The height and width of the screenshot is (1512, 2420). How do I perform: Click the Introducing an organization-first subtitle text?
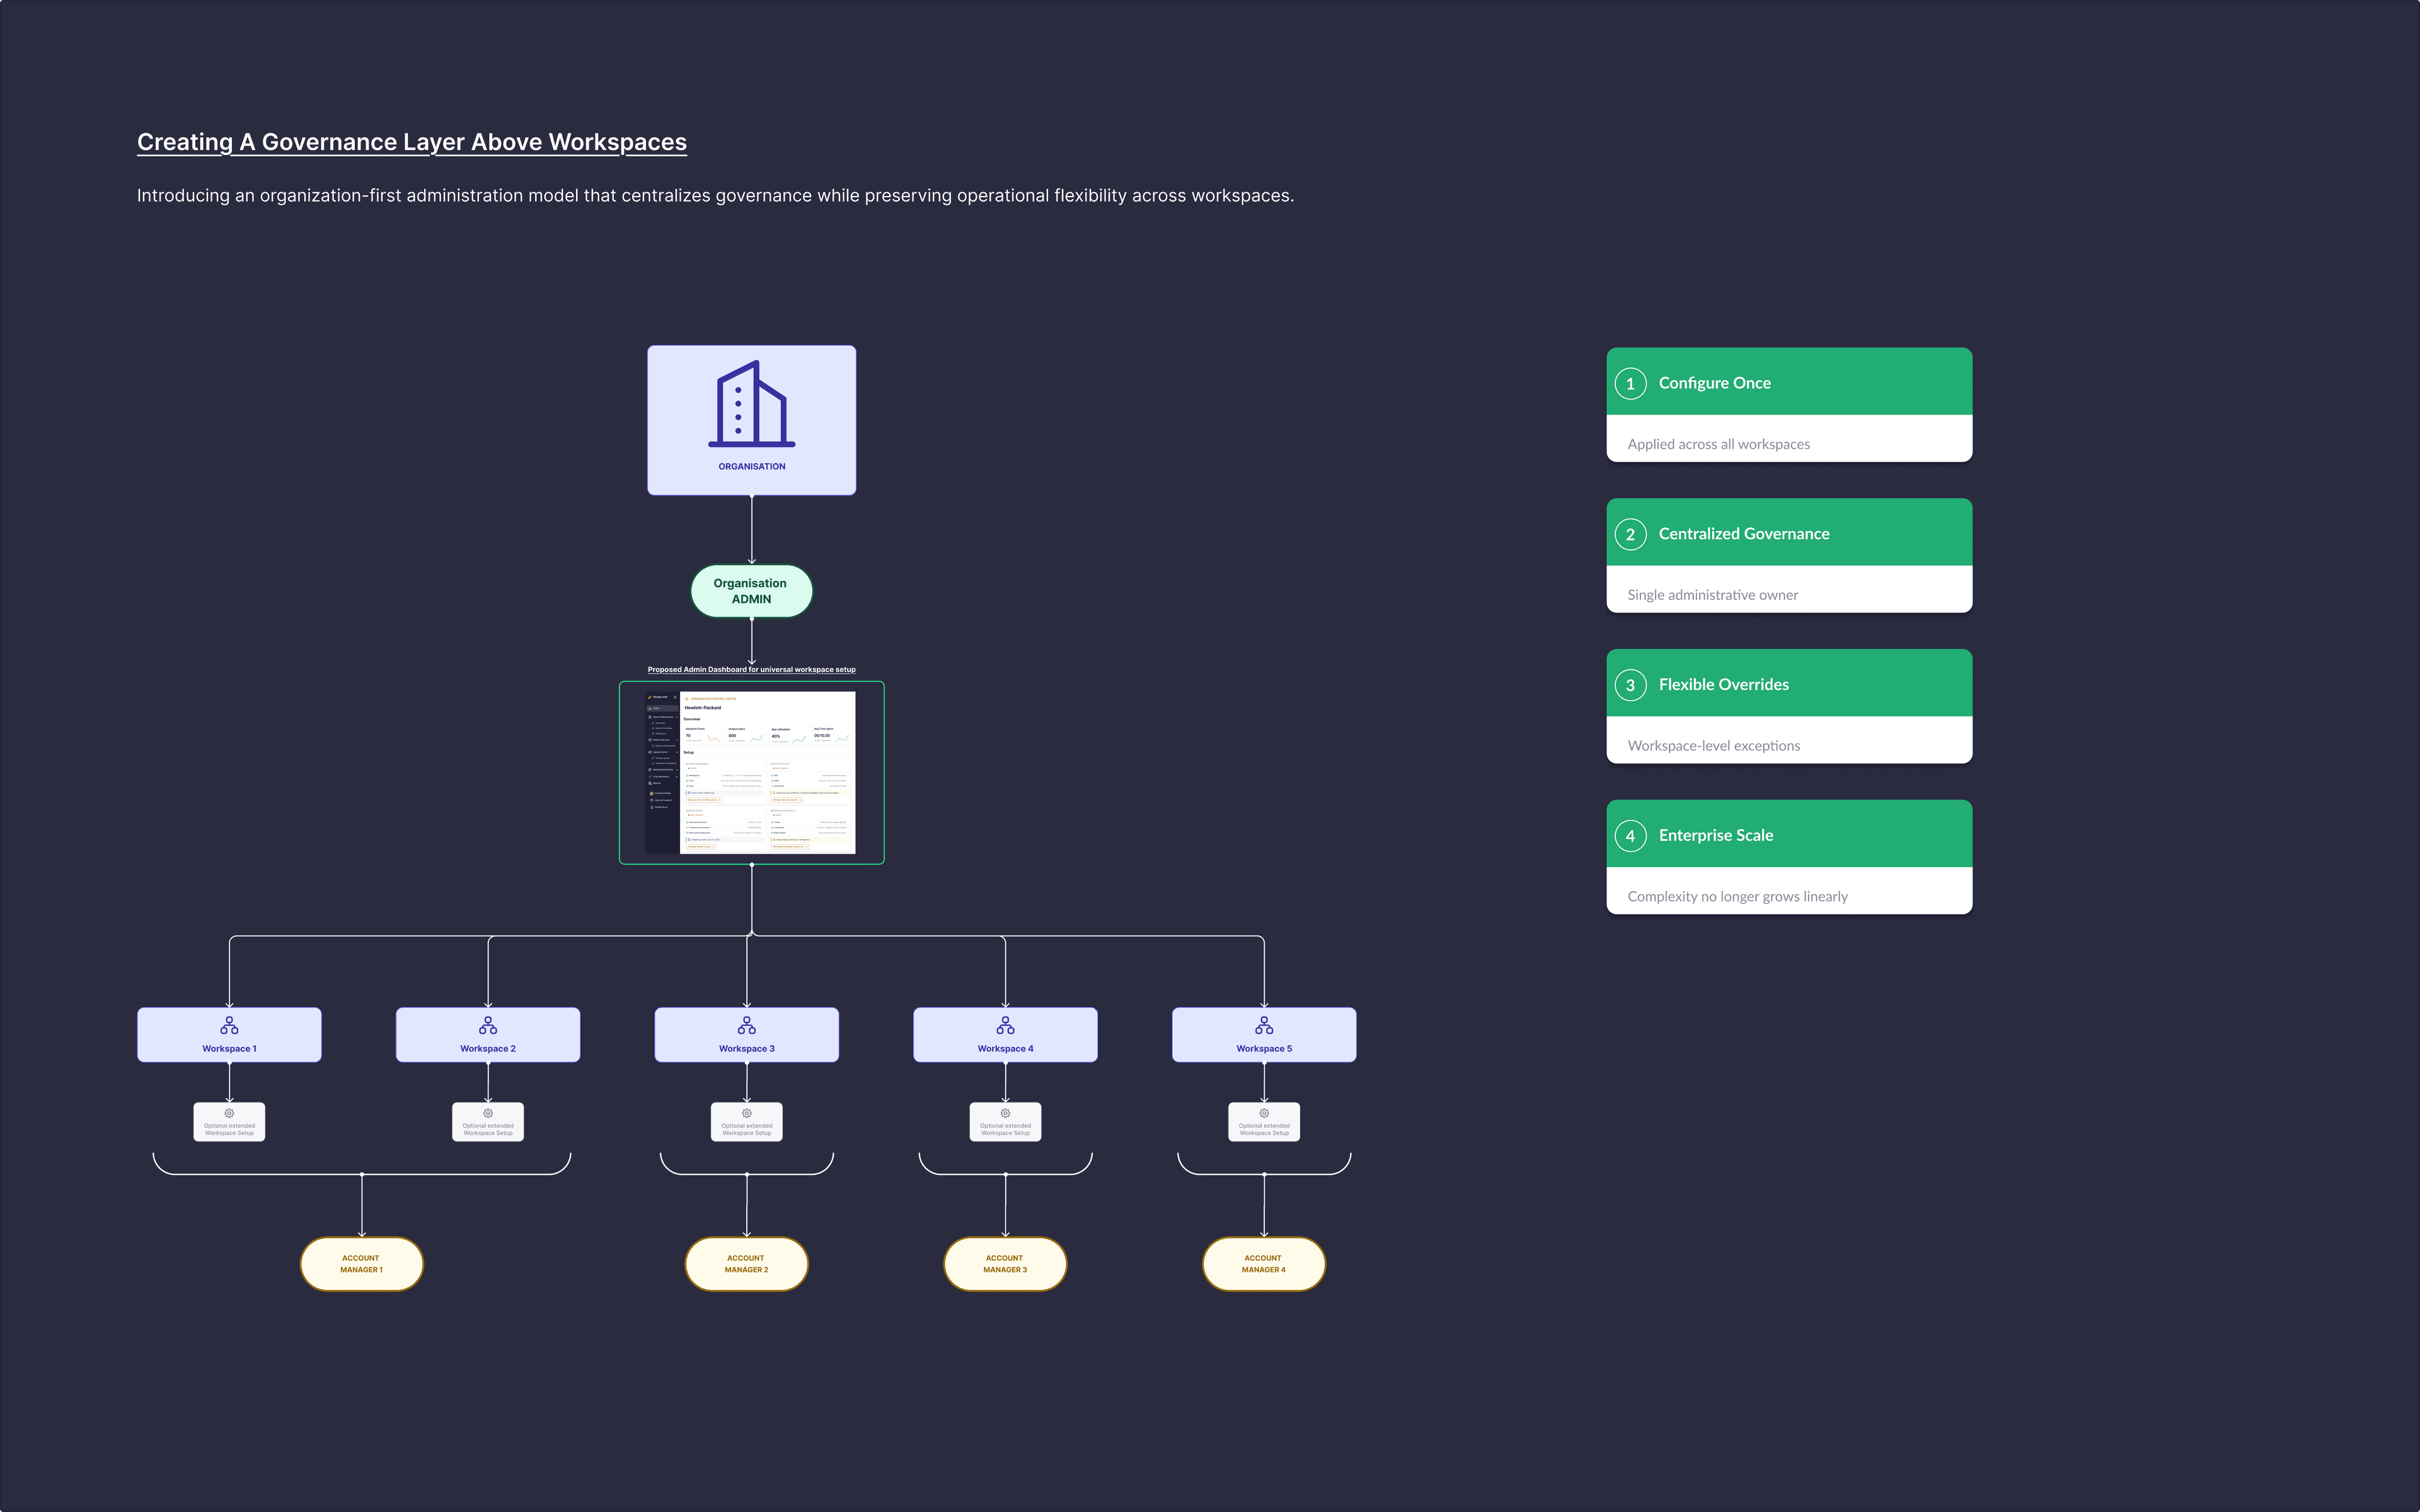click(715, 196)
